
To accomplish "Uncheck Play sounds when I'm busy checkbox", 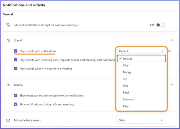I will pyautogui.click(x=16, y=69).
